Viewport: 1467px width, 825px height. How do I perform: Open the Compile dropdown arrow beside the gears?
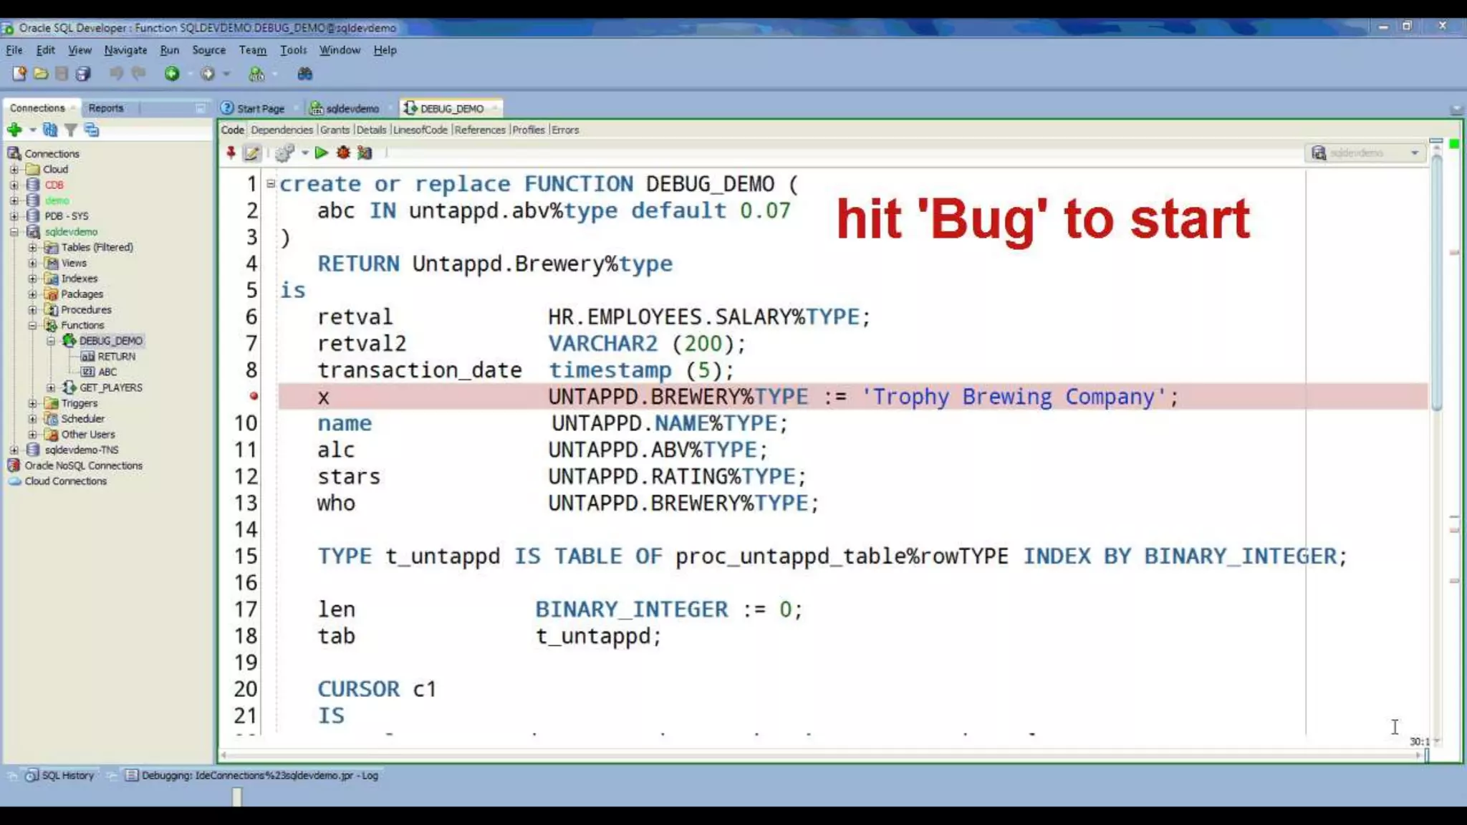click(x=304, y=153)
